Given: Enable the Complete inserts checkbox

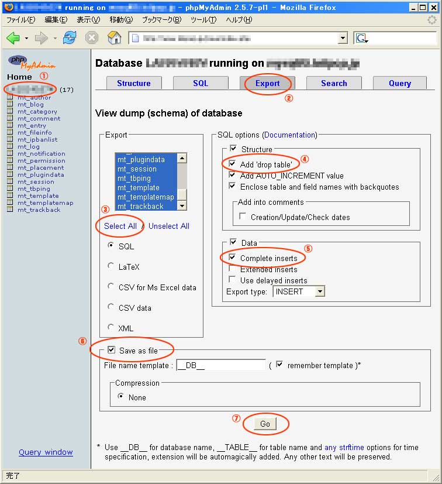Looking at the screenshot, I should coord(232,258).
